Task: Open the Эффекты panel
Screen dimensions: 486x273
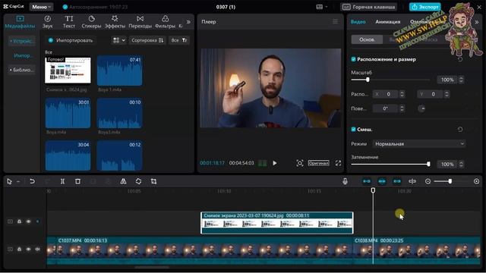Action: pyautogui.click(x=115, y=22)
